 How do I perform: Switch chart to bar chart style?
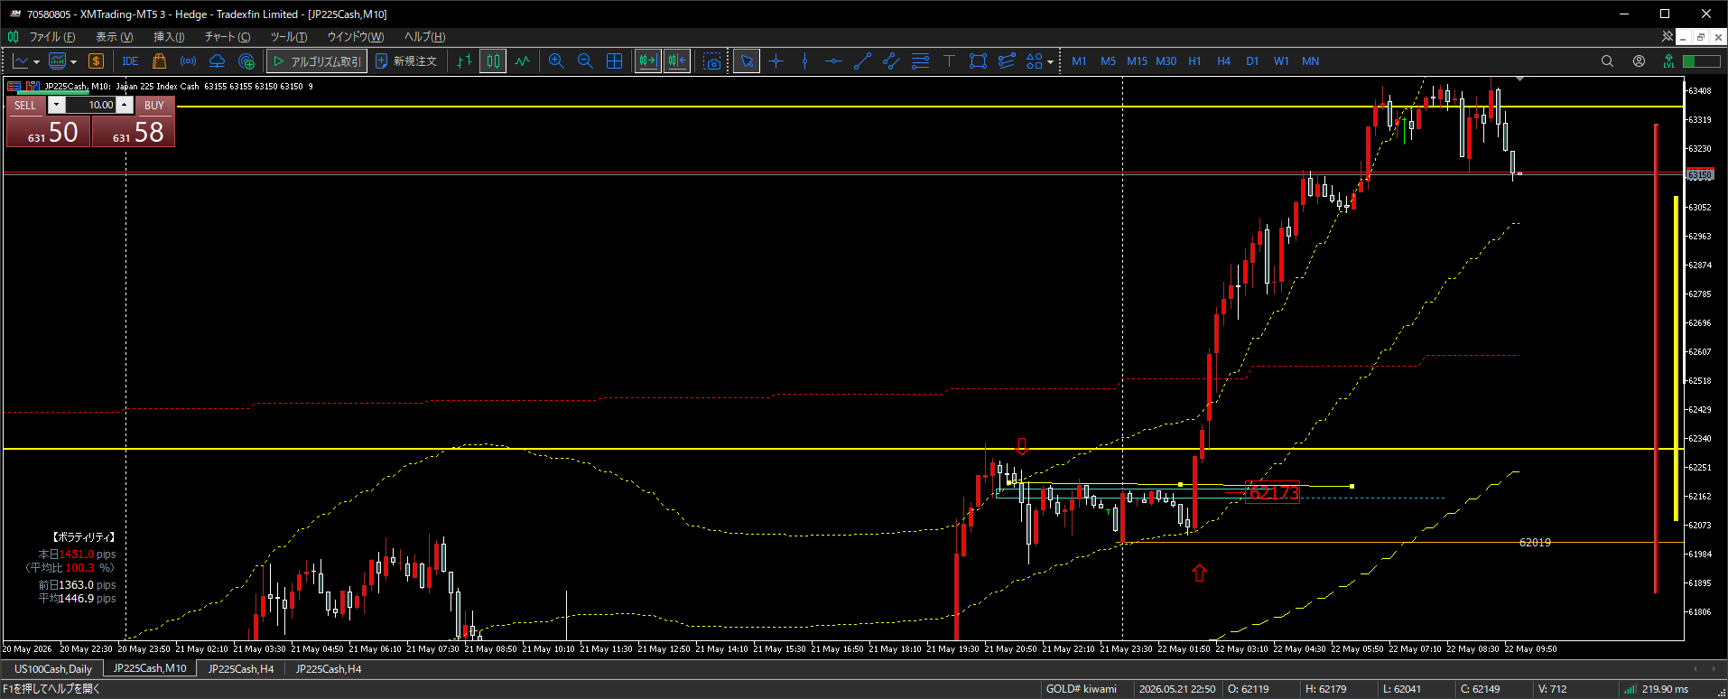point(464,61)
